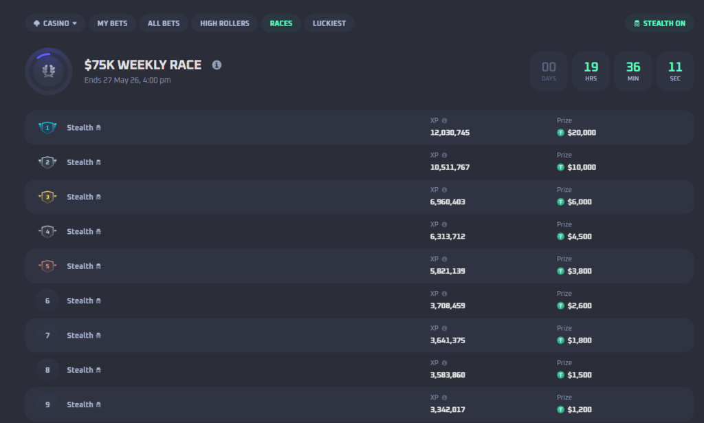704x423 pixels.
Task: Click XP info icon for 5,821,139 row
Action: point(445,259)
